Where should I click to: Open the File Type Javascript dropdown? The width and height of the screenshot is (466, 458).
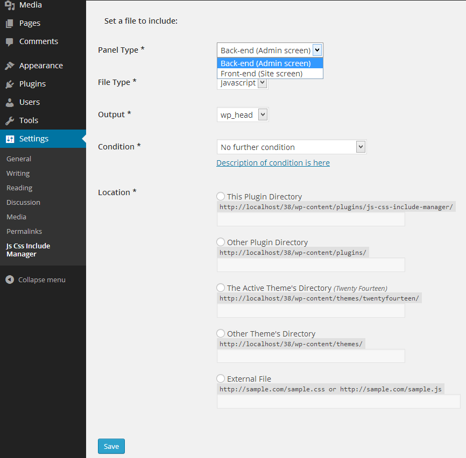243,83
